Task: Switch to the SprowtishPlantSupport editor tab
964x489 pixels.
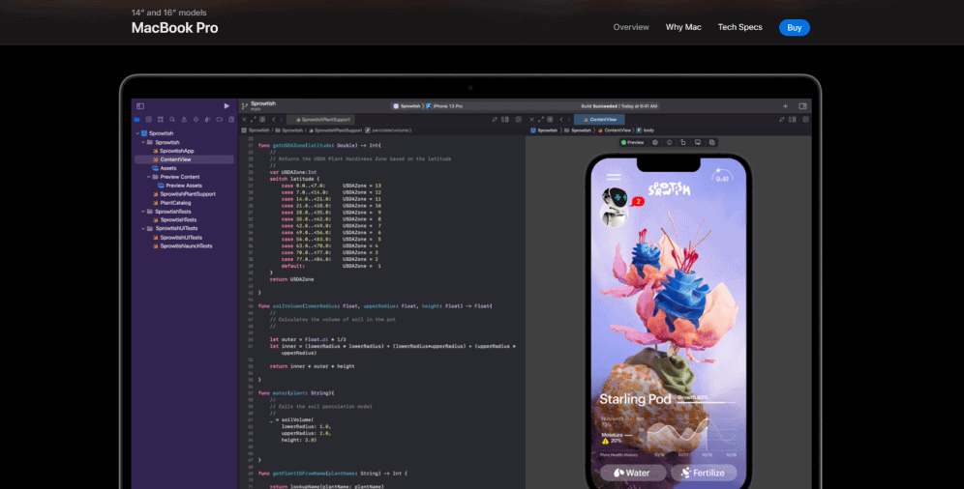Action: point(322,120)
